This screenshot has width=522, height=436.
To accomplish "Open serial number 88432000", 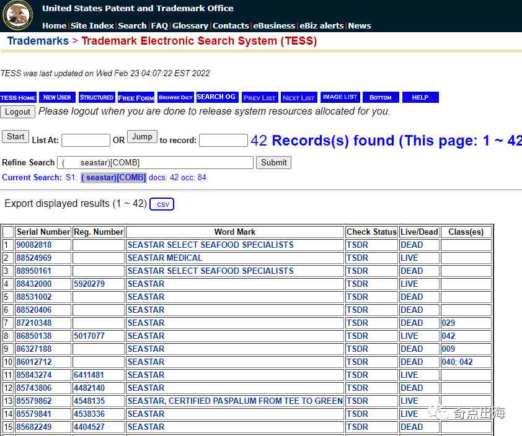I will coord(34,284).
